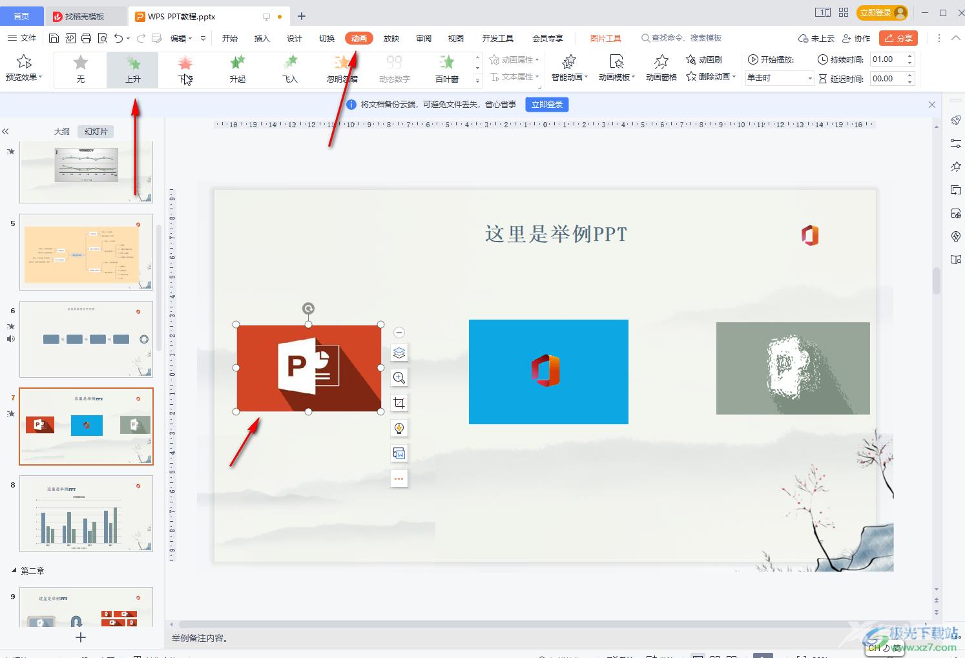
Task: Click the search command box
Action: 681,38
